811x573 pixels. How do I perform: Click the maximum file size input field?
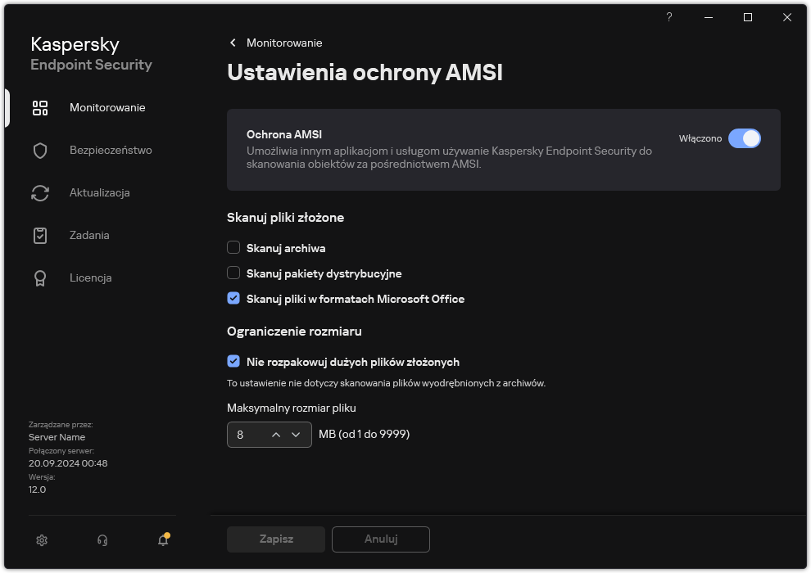coord(246,435)
